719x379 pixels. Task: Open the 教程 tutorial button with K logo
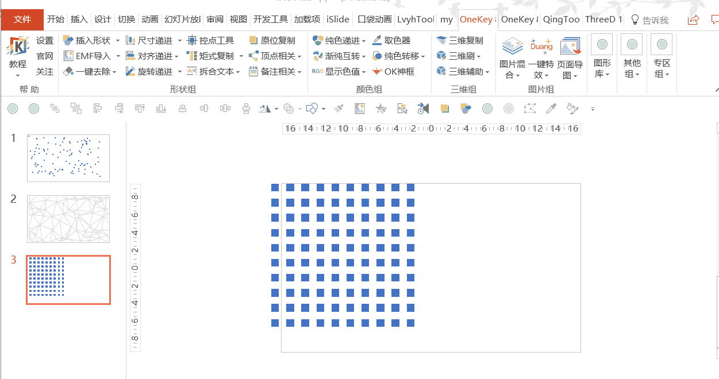pos(18,57)
